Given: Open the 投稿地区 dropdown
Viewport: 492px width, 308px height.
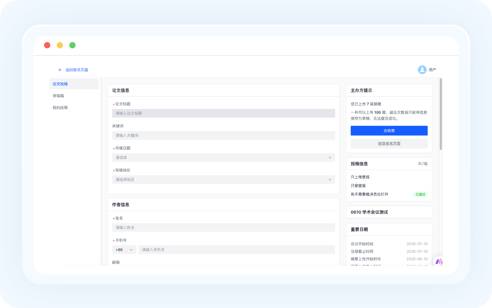Looking at the screenshot, I should click(x=223, y=179).
